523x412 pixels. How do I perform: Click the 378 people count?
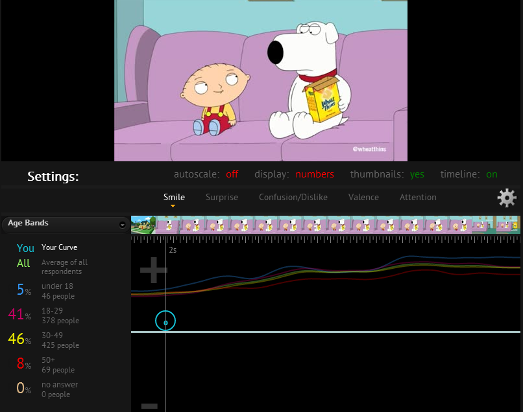point(60,321)
